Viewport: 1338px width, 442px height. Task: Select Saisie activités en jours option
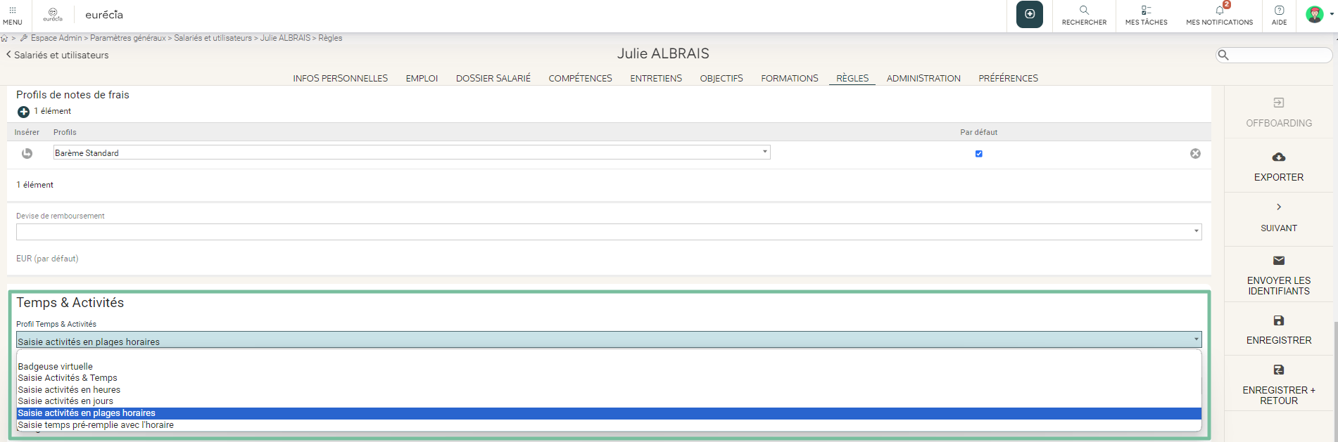(x=609, y=401)
